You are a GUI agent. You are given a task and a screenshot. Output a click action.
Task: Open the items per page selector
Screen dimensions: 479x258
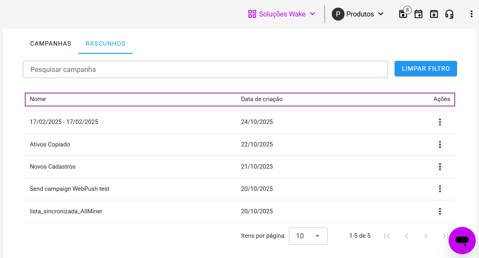[308, 236]
